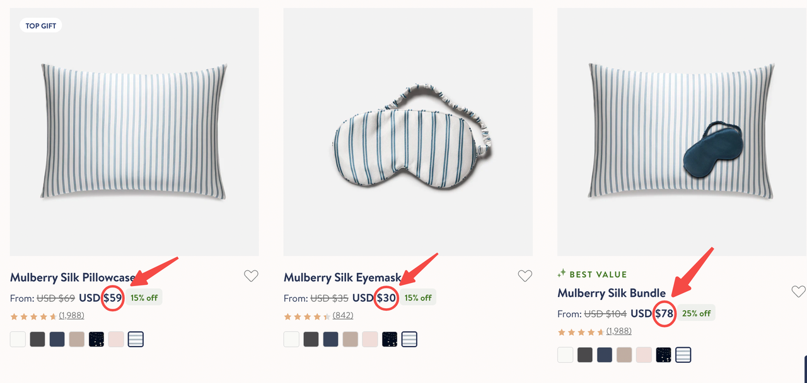Choose the blush pink Bundle color swatch
The height and width of the screenshot is (383, 807).
pyautogui.click(x=644, y=355)
